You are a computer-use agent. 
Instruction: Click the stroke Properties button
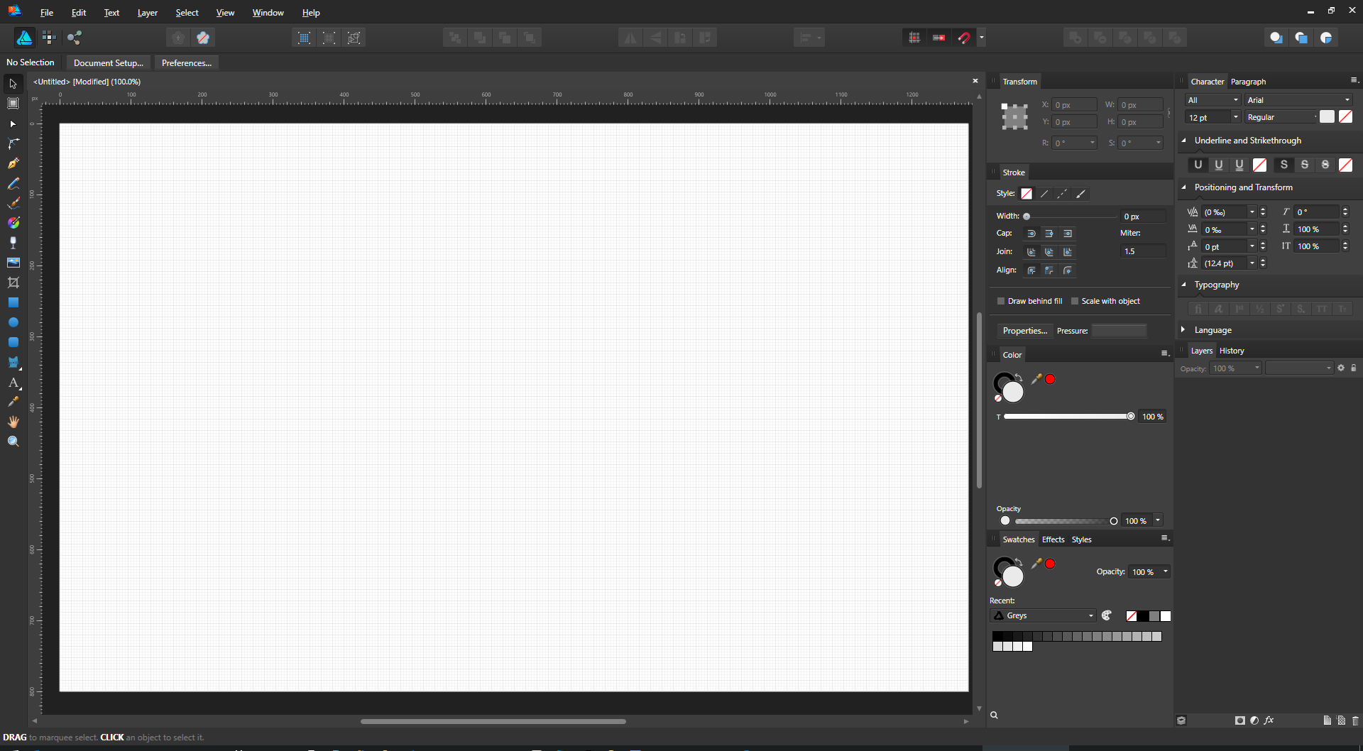pos(1025,331)
